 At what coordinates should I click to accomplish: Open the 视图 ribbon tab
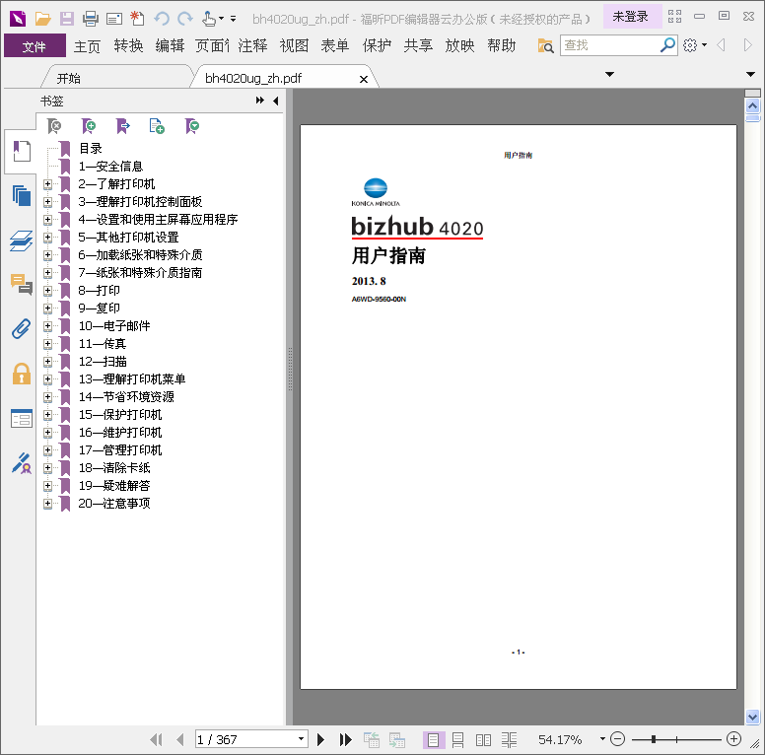pyautogui.click(x=294, y=46)
